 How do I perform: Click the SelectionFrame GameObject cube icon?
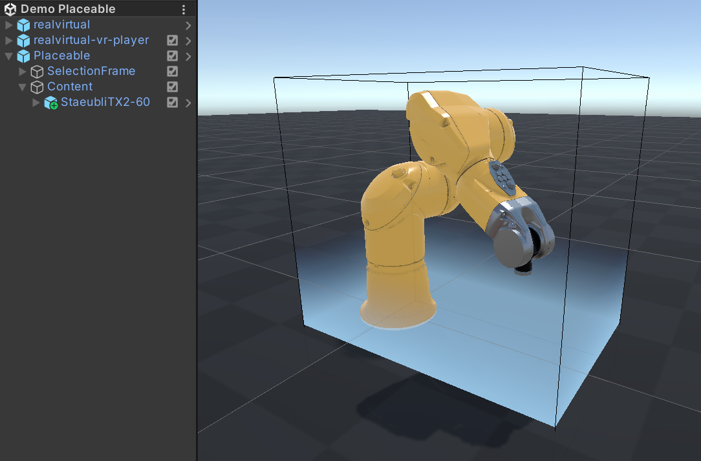click(x=38, y=72)
